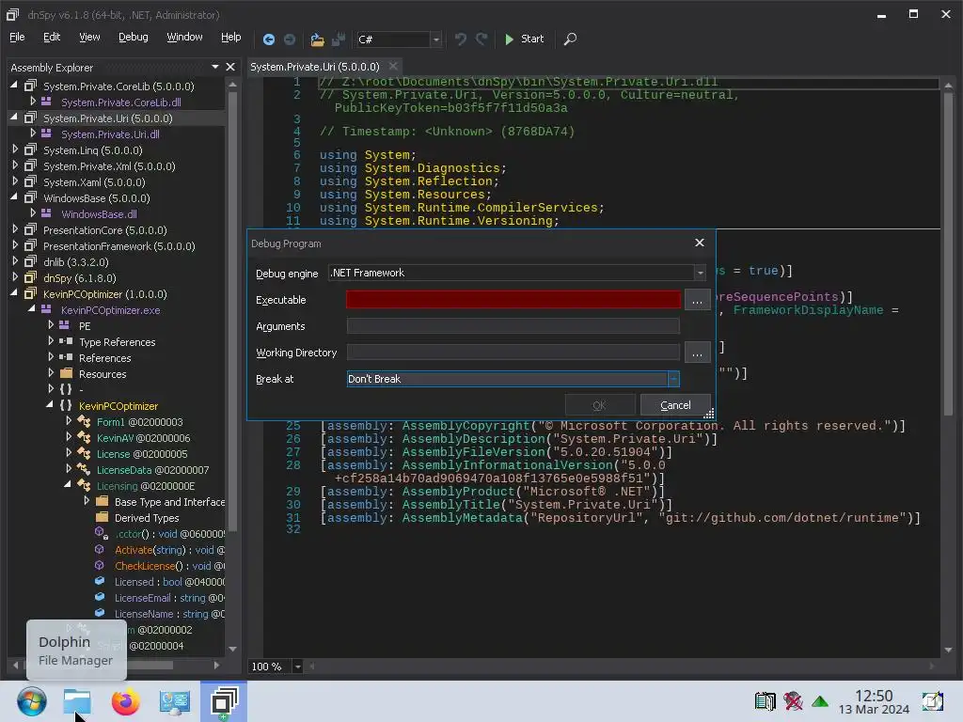Viewport: 963px width, 722px height.
Task: Click the Activate(string) method icon
Action: [100, 549]
